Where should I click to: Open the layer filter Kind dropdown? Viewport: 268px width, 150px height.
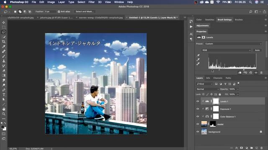click(x=204, y=84)
